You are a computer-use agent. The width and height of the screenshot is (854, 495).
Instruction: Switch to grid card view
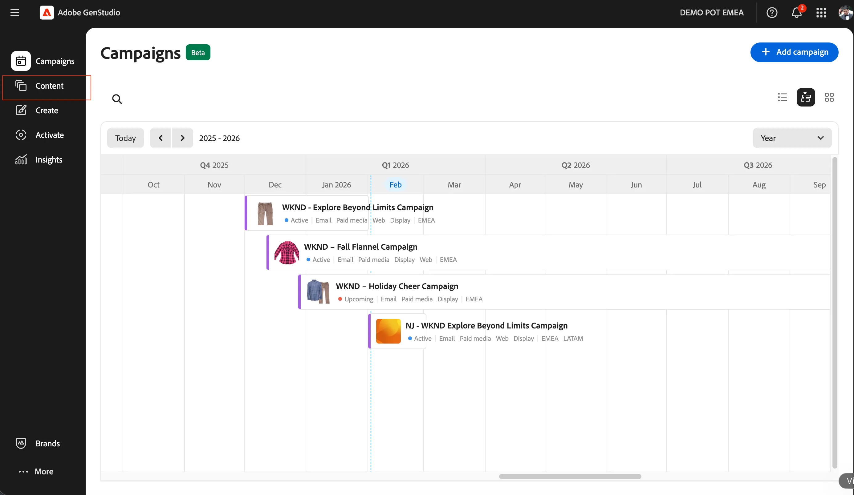829,97
